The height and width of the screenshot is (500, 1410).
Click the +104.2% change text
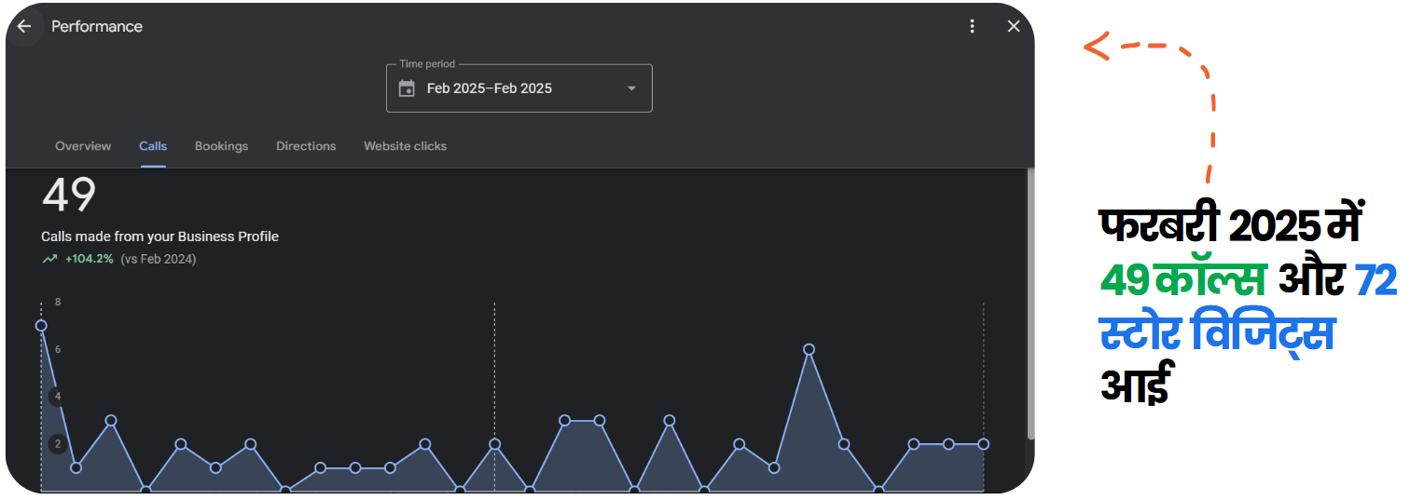point(90,260)
